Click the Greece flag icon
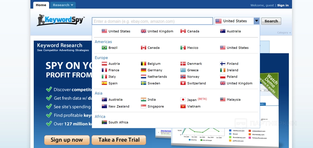The image size is (313, 148). (183, 70)
